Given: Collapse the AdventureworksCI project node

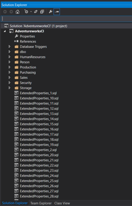Looking at the screenshot, I should coord(5,31).
